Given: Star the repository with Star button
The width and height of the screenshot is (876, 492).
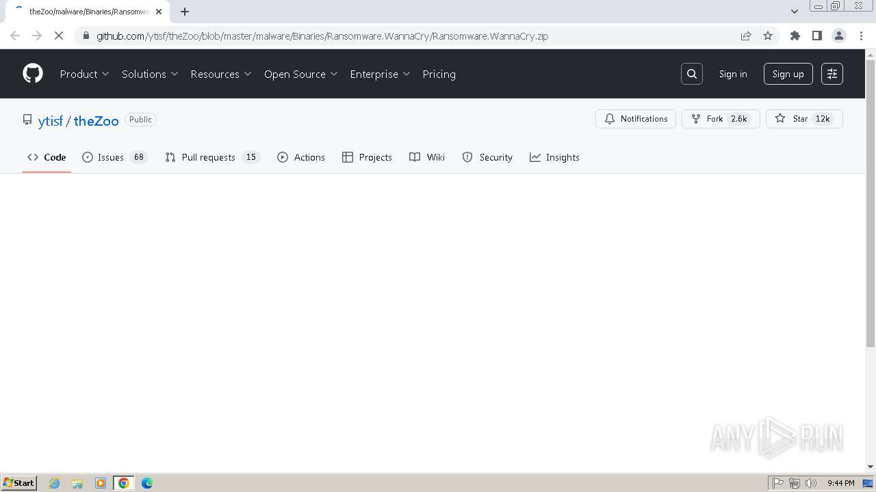Looking at the screenshot, I should (x=804, y=119).
